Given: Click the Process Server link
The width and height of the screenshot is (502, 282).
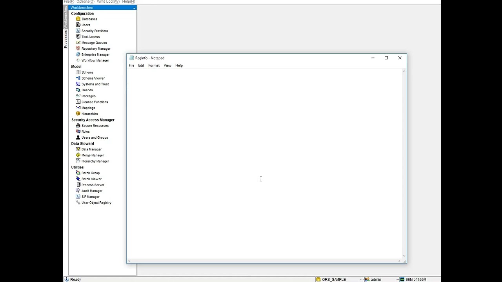Looking at the screenshot, I should click(93, 185).
